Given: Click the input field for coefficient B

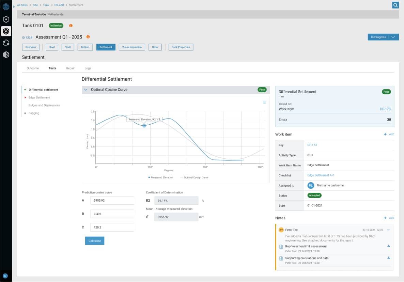Looking at the screenshot, I should 112,214.
